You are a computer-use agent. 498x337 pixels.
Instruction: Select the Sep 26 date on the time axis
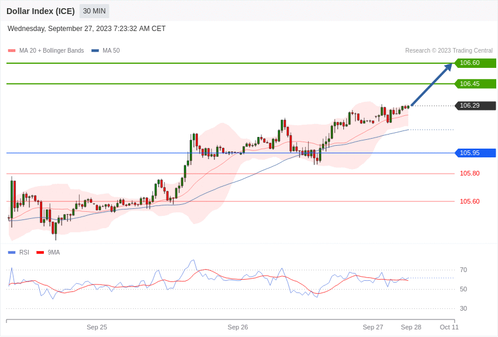pyautogui.click(x=238, y=327)
